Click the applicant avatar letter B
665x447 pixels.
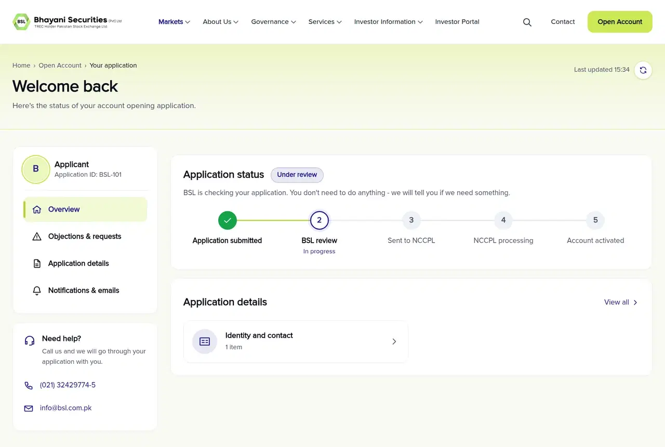pos(36,169)
